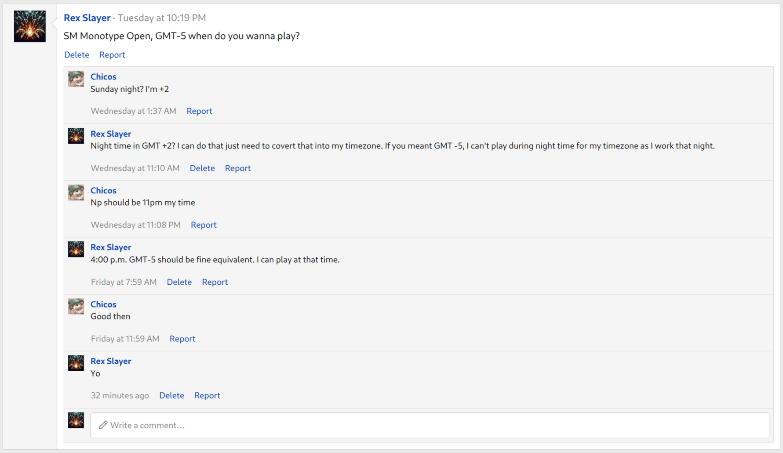Open Rex Slayer profile from main post header
This screenshot has height=453, width=783.
pyautogui.click(x=87, y=18)
